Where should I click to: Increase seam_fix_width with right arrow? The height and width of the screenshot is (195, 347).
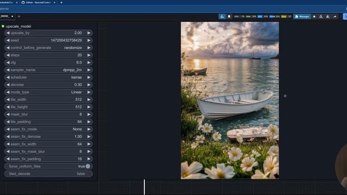(x=89, y=144)
